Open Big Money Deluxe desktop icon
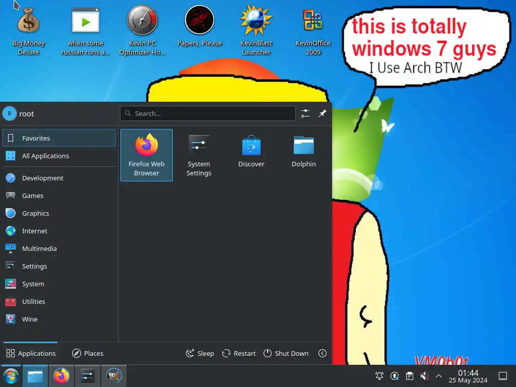Screen dimensions: 516x387 pyautogui.click(x=28, y=31)
